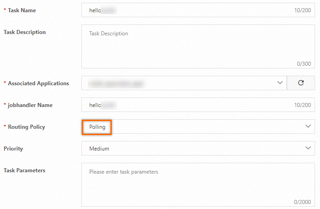Image resolution: width=320 pixels, height=209 pixels.
Task: Click the Associated Applications label
Action: 38,83
